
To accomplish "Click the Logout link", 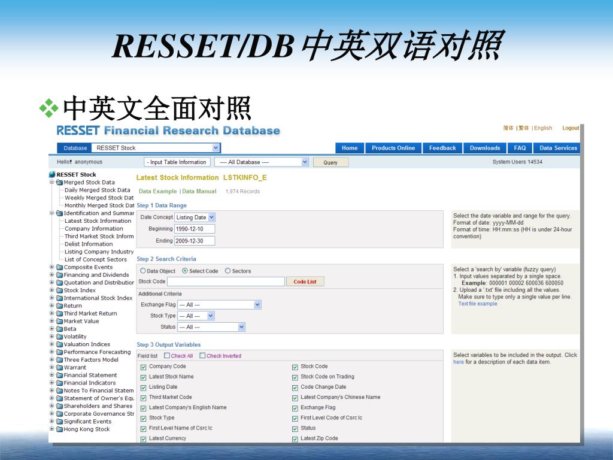I will point(570,128).
